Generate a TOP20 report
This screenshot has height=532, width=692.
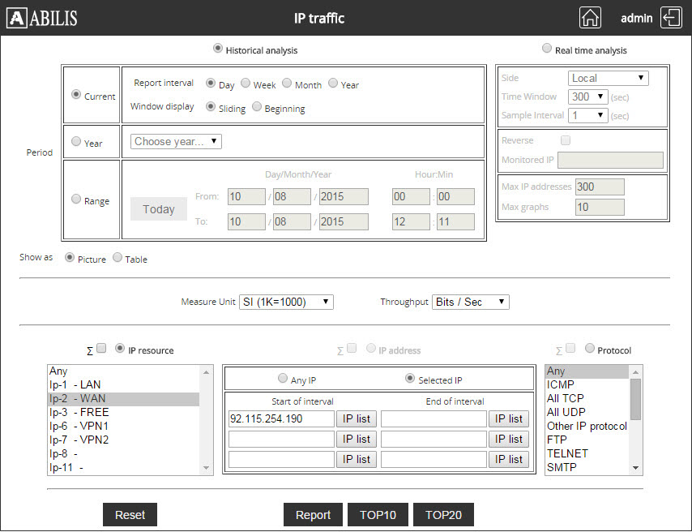(x=443, y=514)
